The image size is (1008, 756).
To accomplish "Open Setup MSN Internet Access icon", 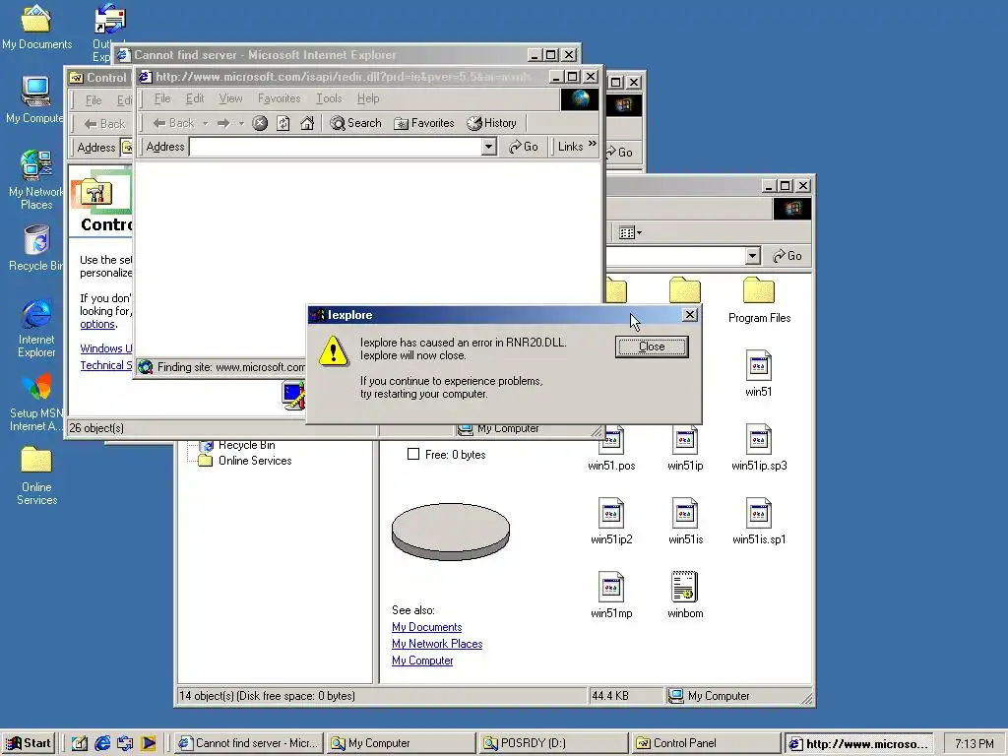I will pos(36,403).
